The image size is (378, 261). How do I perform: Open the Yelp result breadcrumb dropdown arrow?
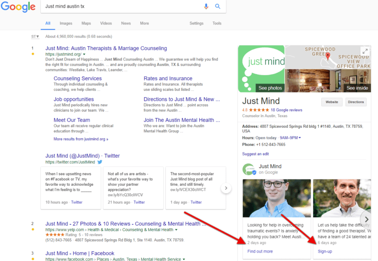point(176,230)
